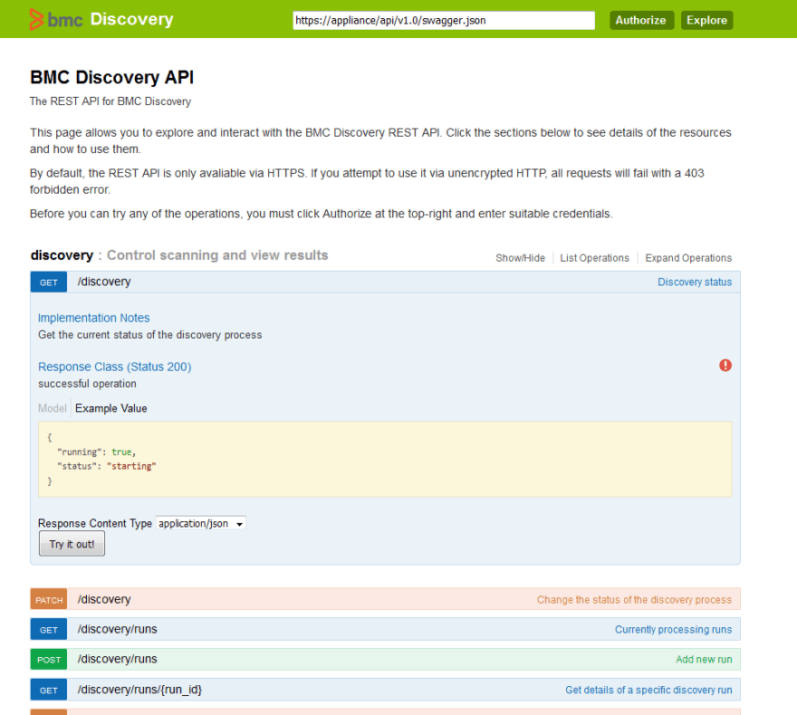Click the Implementation Notes heading

click(94, 318)
